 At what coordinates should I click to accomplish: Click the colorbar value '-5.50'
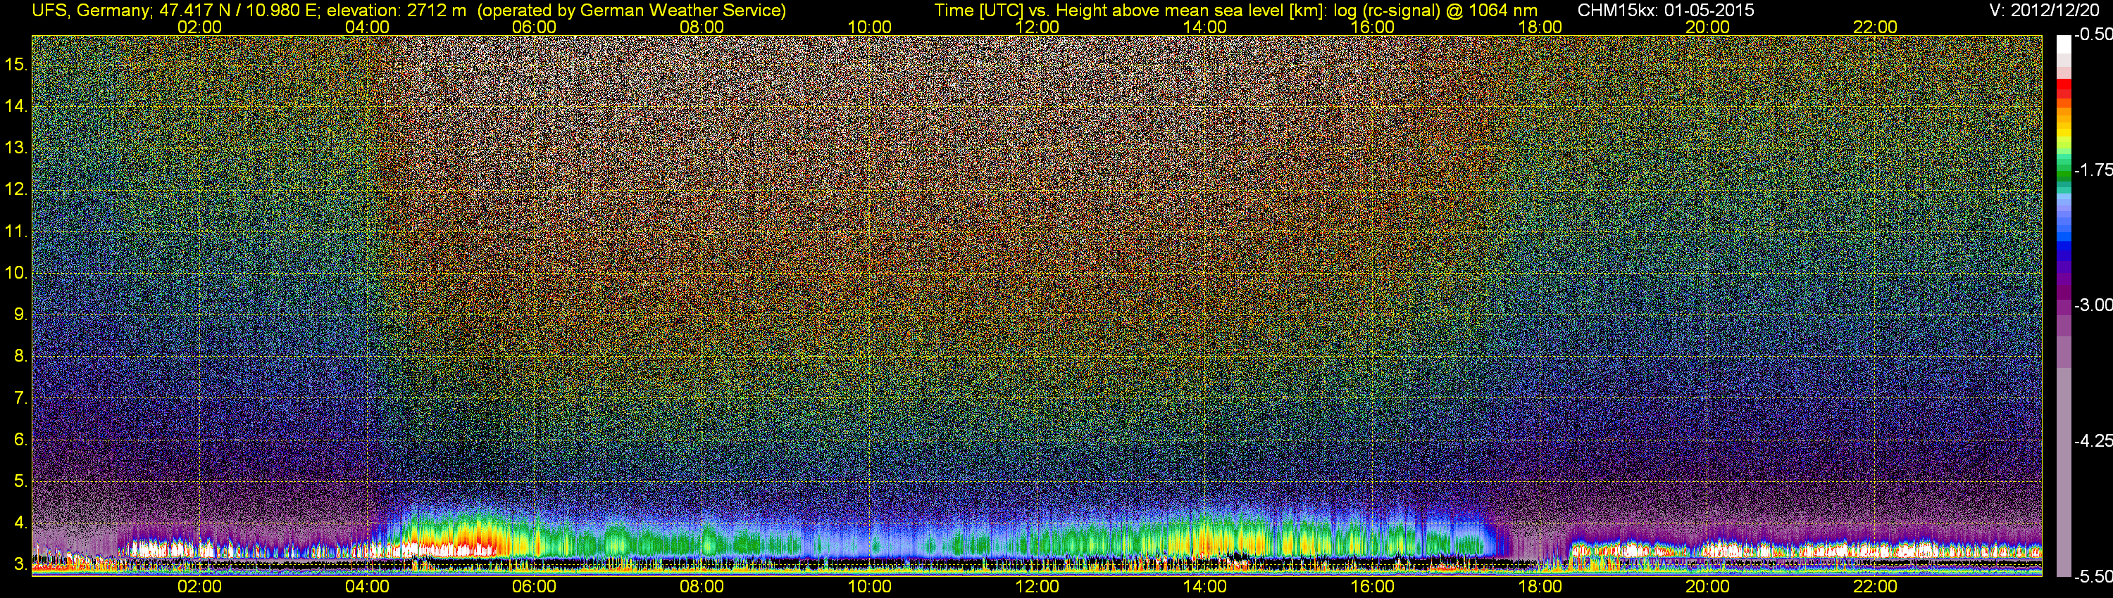[x=2093, y=577]
